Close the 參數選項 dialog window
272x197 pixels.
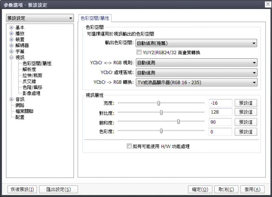click(268, 4)
